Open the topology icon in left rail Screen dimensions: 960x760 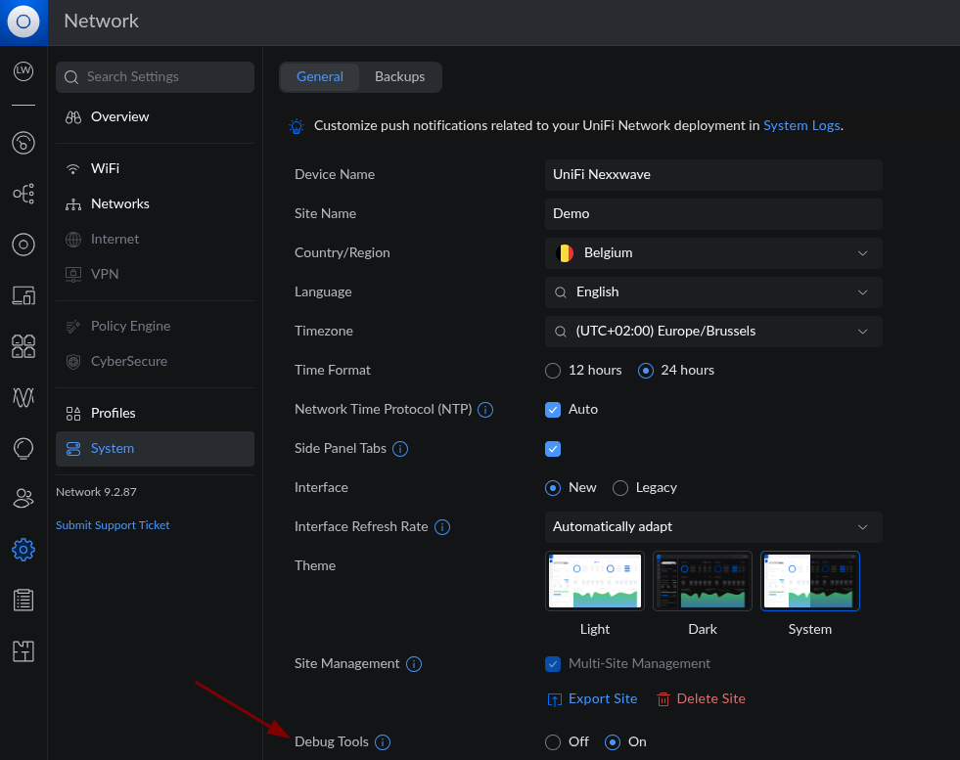[23, 194]
